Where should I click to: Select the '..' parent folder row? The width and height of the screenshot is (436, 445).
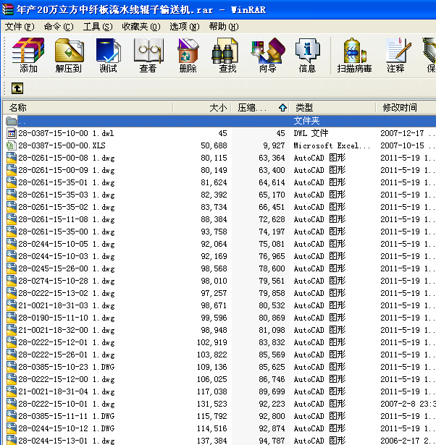220,121
